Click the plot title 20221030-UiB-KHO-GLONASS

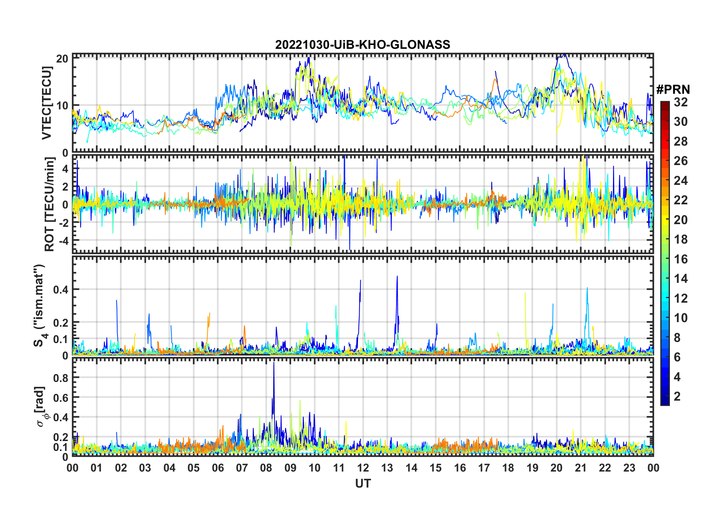(363, 45)
